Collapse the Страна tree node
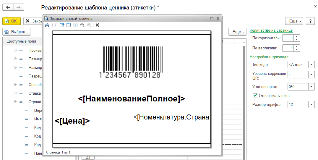 (x=15, y=102)
